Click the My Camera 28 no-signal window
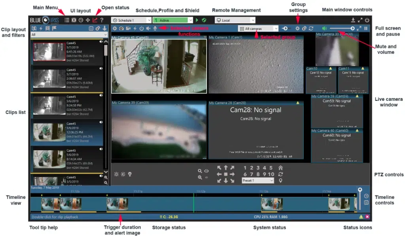Viewport: 405px width, 236px height. [x=256, y=130]
